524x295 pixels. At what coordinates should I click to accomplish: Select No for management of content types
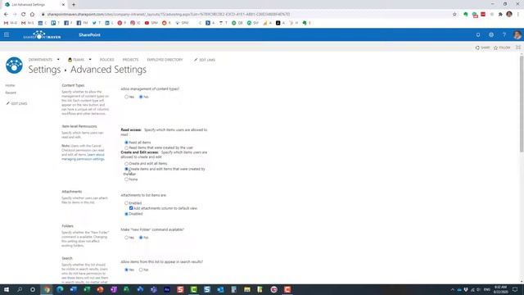(141, 97)
